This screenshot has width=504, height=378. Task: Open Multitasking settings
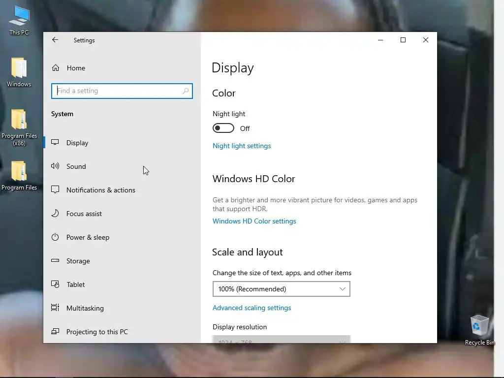tap(122, 308)
